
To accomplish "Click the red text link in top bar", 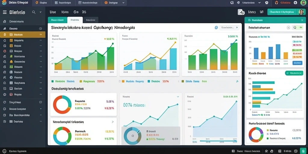I will click(285, 3).
